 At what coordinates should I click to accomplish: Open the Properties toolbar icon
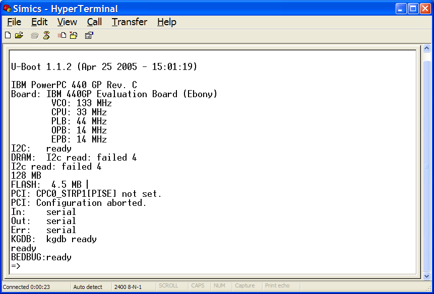89,35
